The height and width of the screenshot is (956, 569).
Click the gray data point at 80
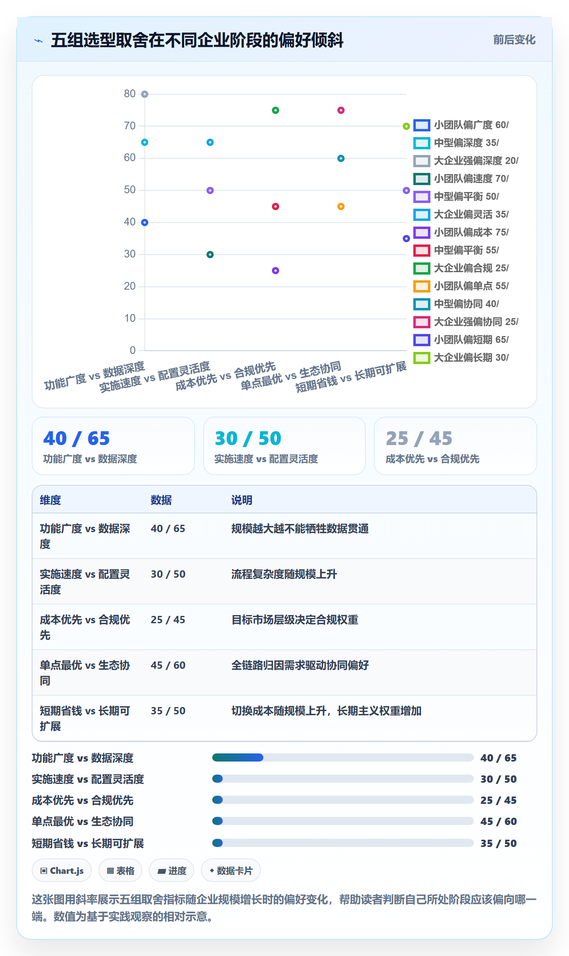pos(145,94)
